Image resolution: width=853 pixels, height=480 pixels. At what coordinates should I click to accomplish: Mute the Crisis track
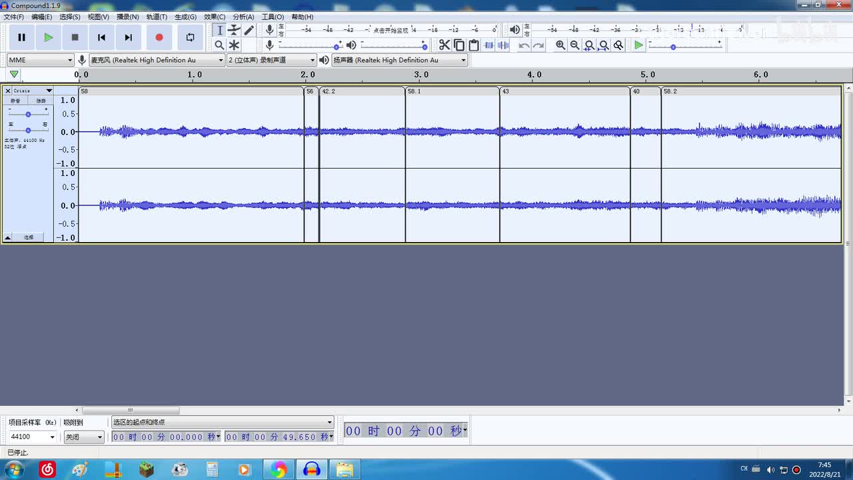15,101
